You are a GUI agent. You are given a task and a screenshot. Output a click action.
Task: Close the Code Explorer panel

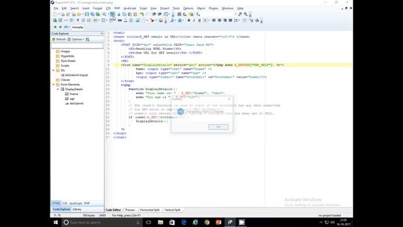(x=101, y=33)
